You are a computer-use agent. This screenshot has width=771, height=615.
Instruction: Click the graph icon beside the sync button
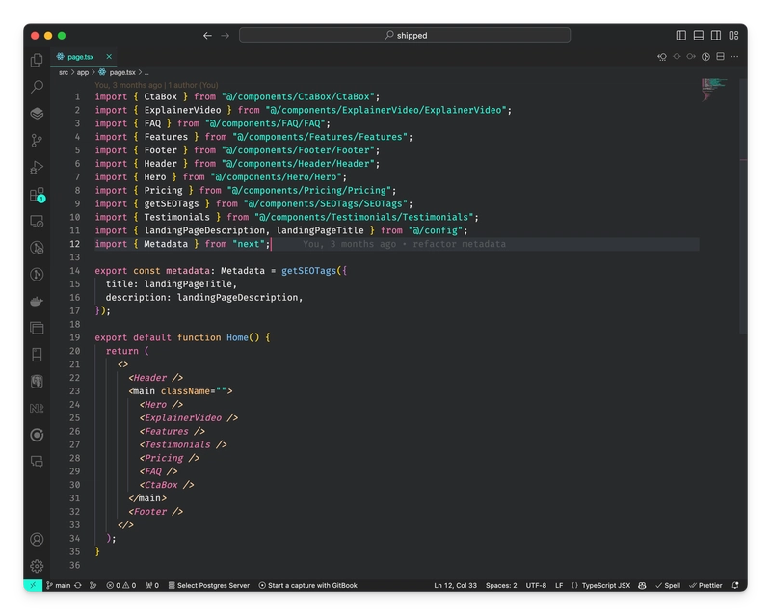pyautogui.click(x=93, y=585)
